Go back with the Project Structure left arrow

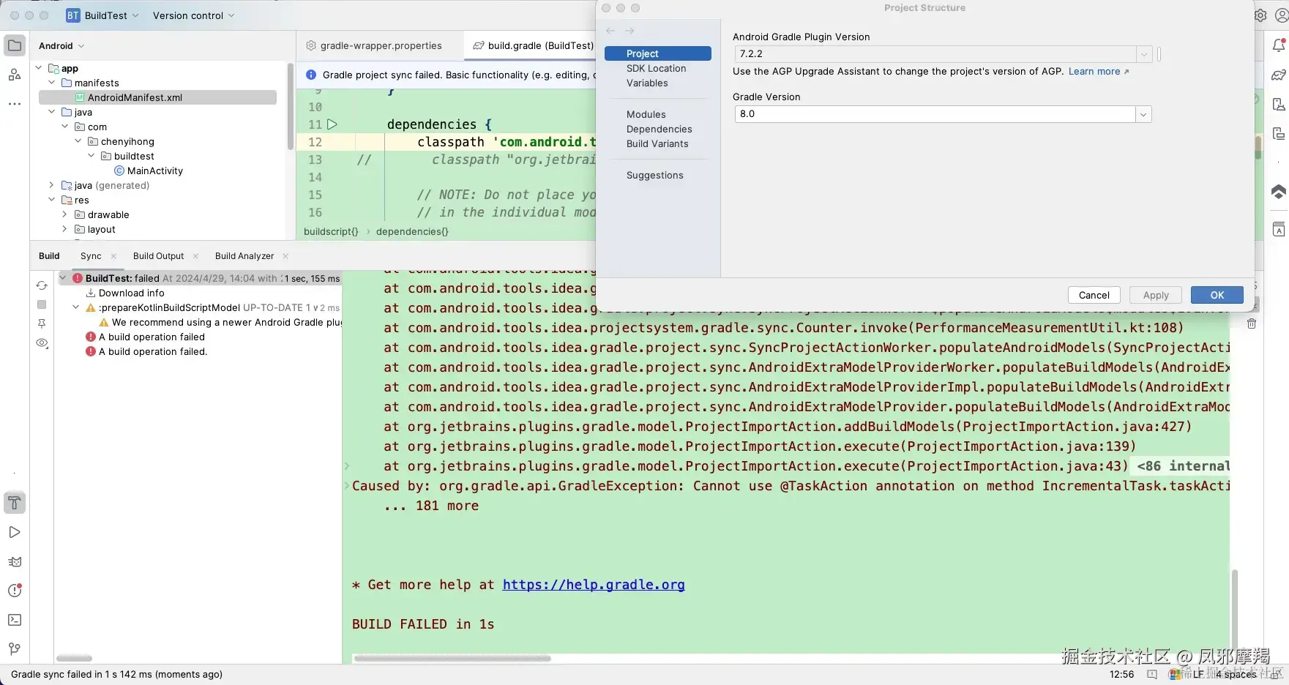click(x=610, y=31)
